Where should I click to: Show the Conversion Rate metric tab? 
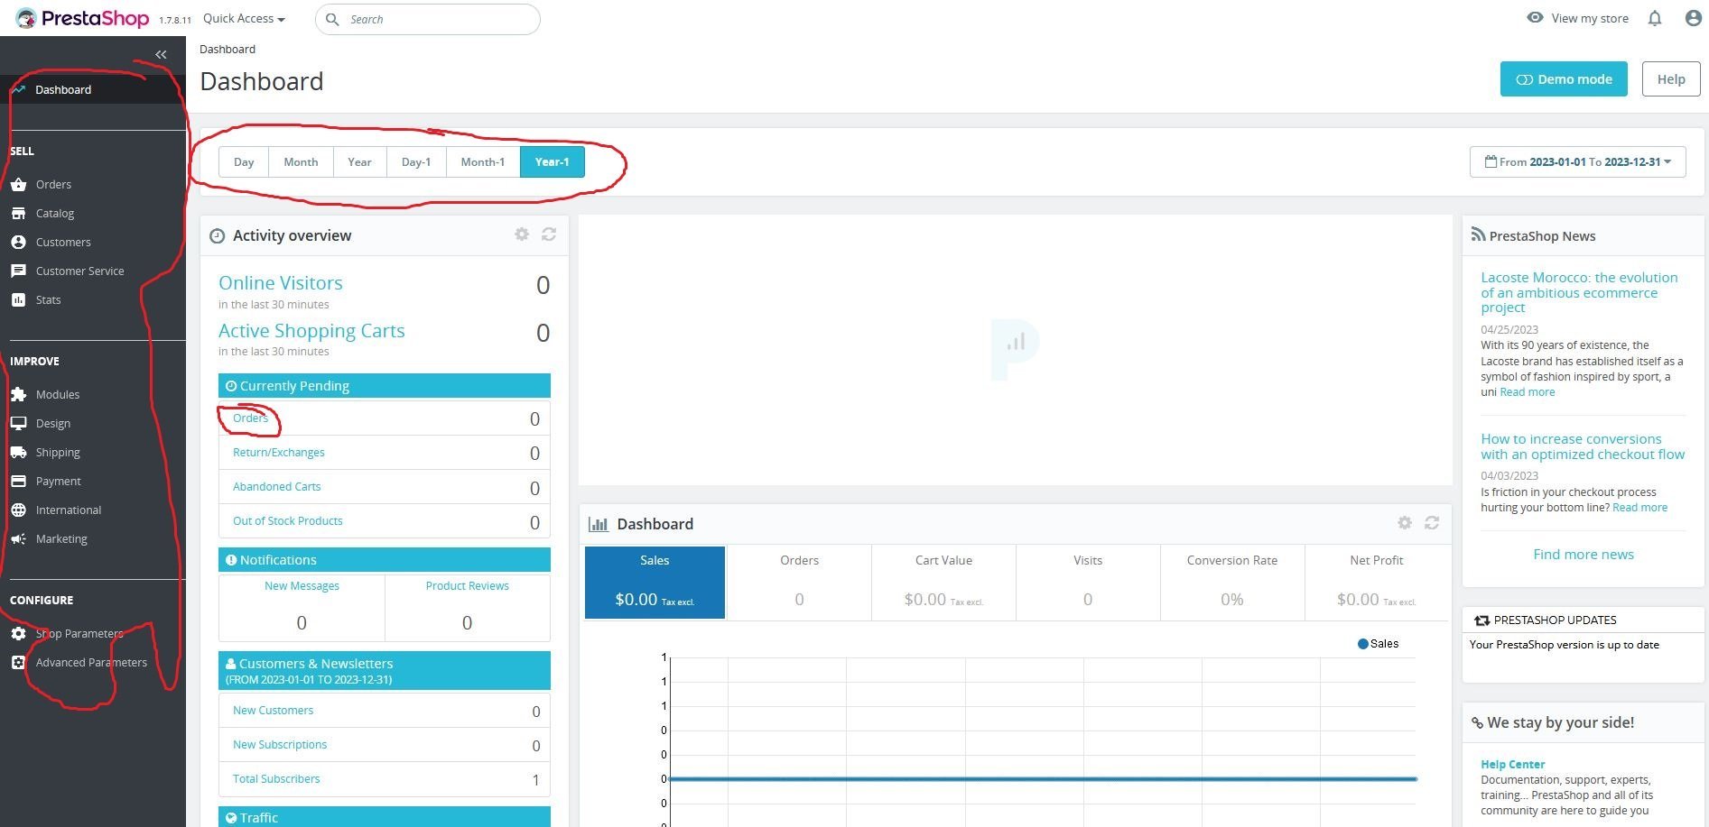[1232, 583]
